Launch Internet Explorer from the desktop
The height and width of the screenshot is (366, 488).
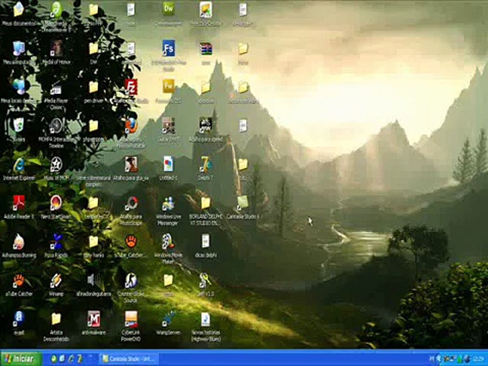point(19,164)
